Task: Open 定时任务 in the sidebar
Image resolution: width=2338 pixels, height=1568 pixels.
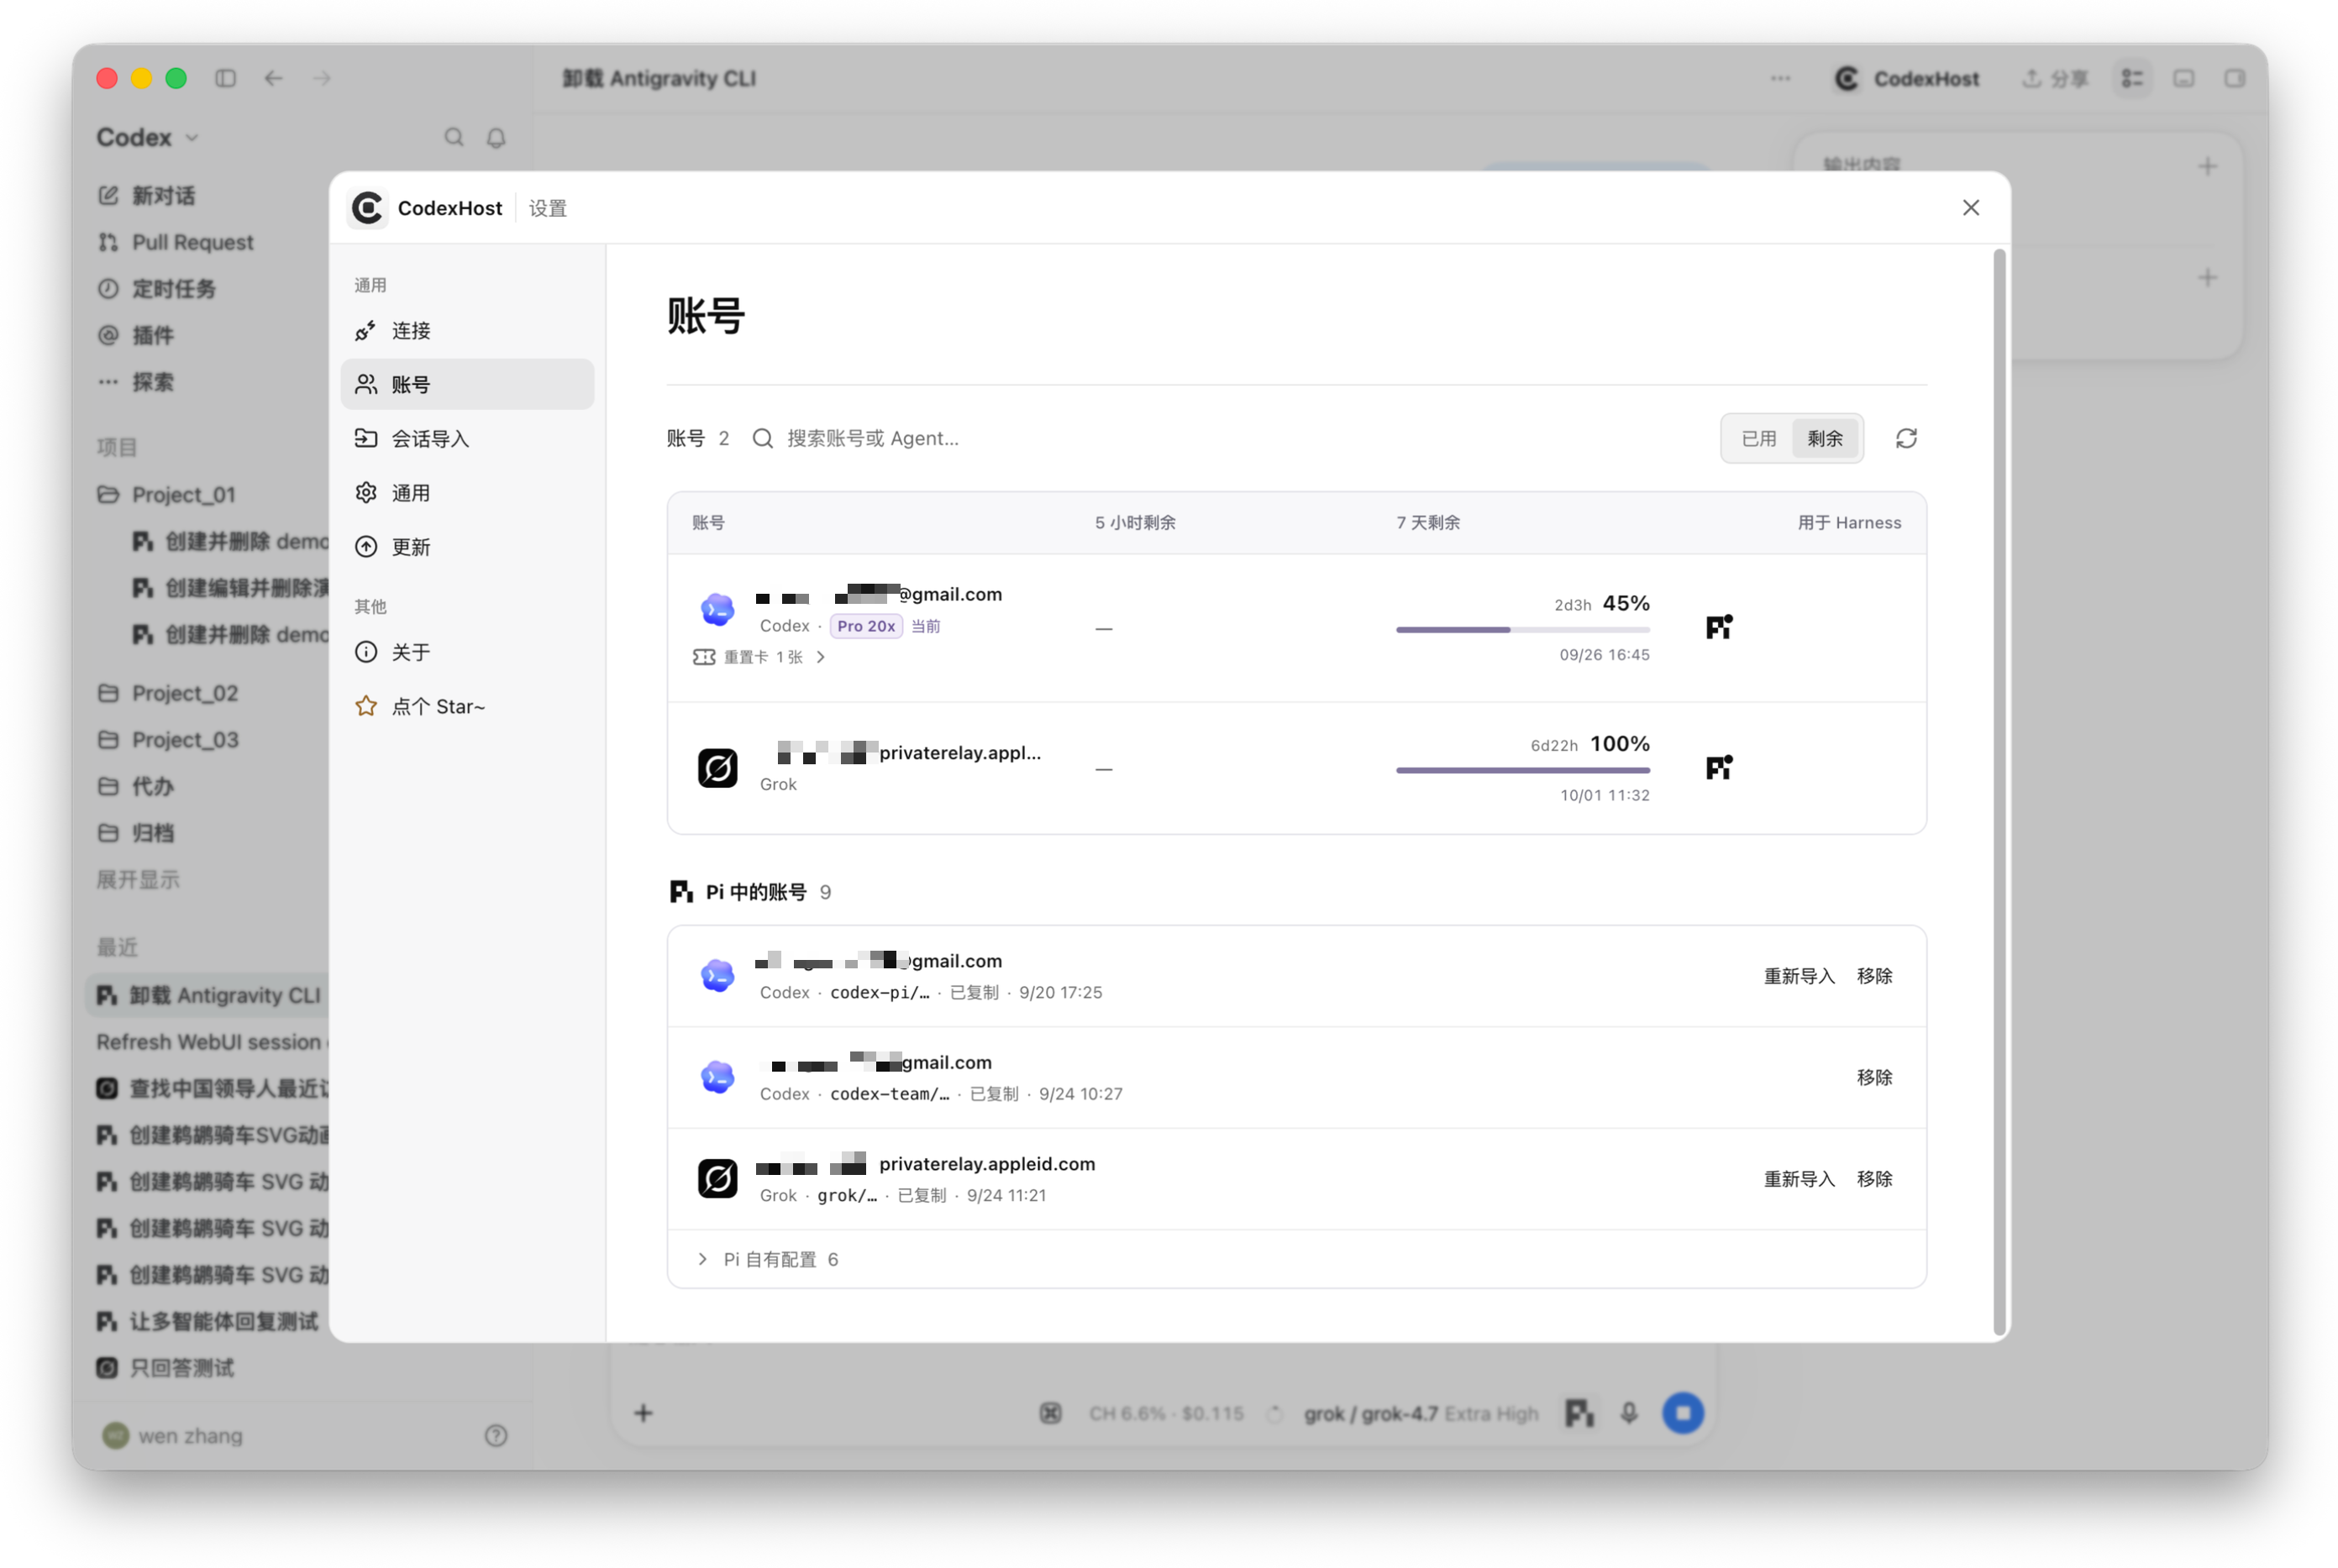Action: (156, 288)
